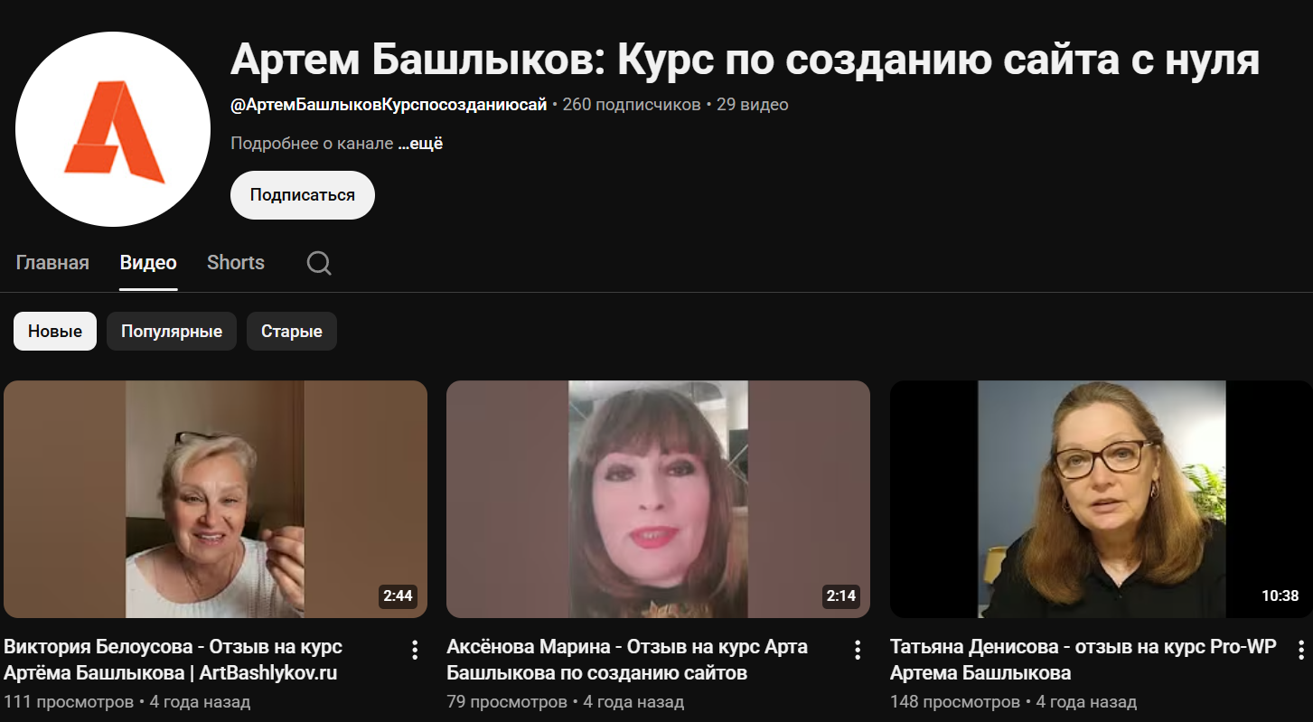Search the channel using the magnifier icon
1313x722 pixels.
(319, 263)
